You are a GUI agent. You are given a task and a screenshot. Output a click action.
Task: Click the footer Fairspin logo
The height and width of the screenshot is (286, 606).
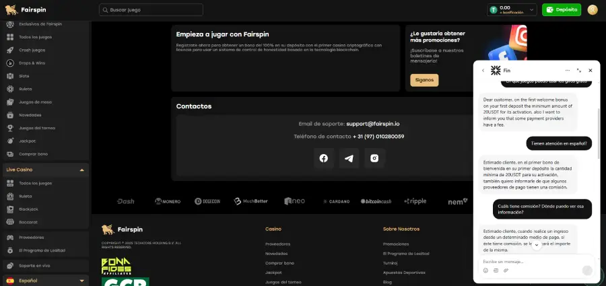pos(122,229)
